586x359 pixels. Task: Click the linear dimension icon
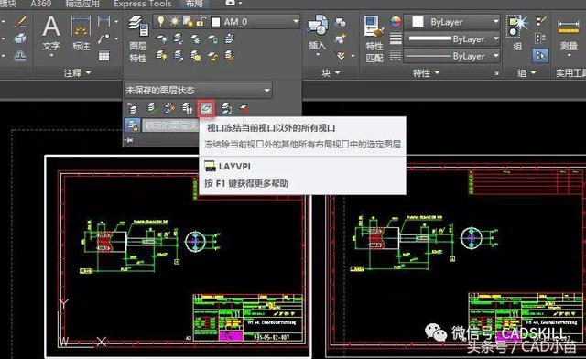[103, 21]
